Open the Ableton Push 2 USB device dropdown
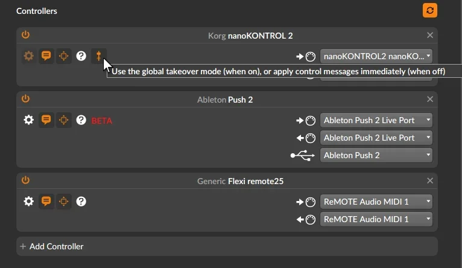462x268 pixels. click(x=377, y=155)
